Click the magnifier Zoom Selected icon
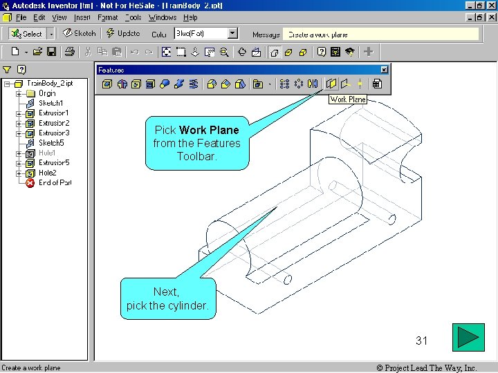 [224, 52]
